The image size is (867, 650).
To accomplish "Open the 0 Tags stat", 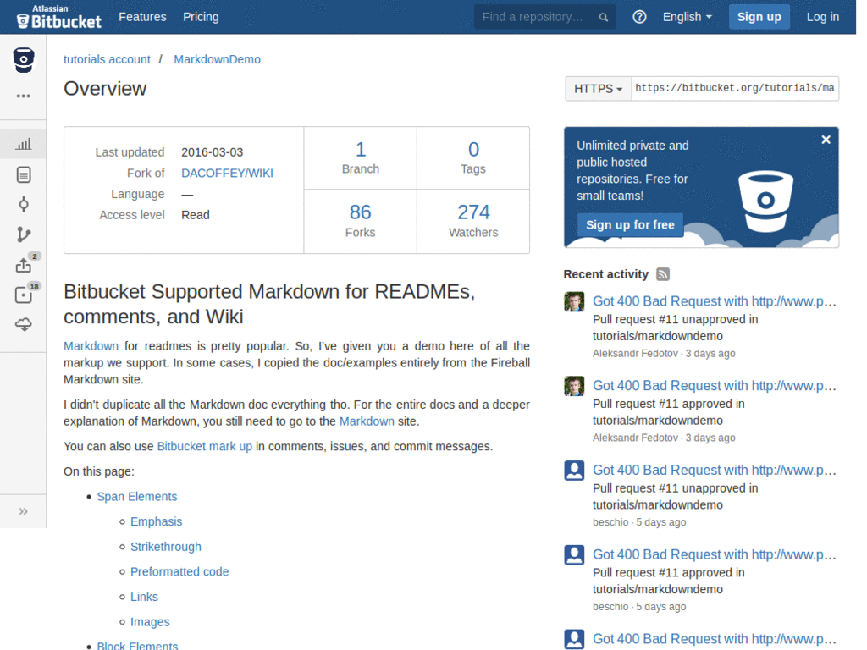I will pyautogui.click(x=473, y=158).
